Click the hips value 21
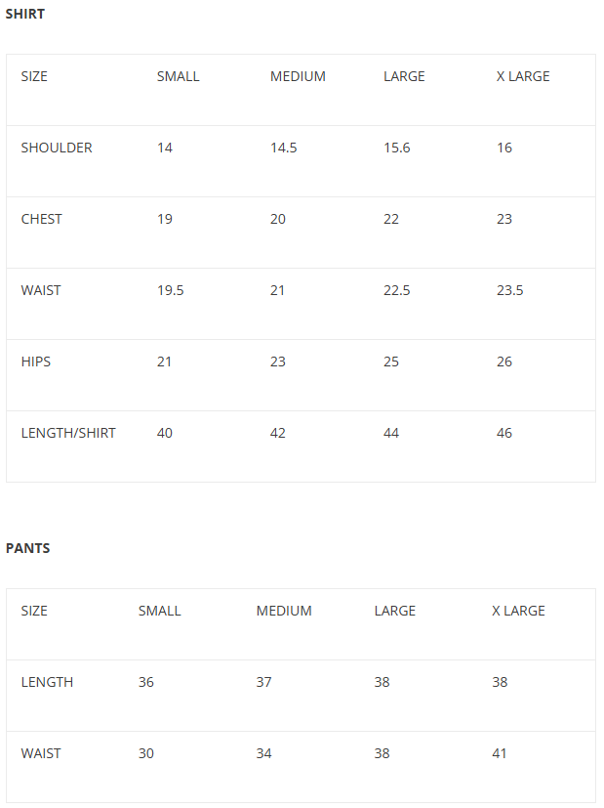The width and height of the screenshot is (604, 808). (x=164, y=361)
